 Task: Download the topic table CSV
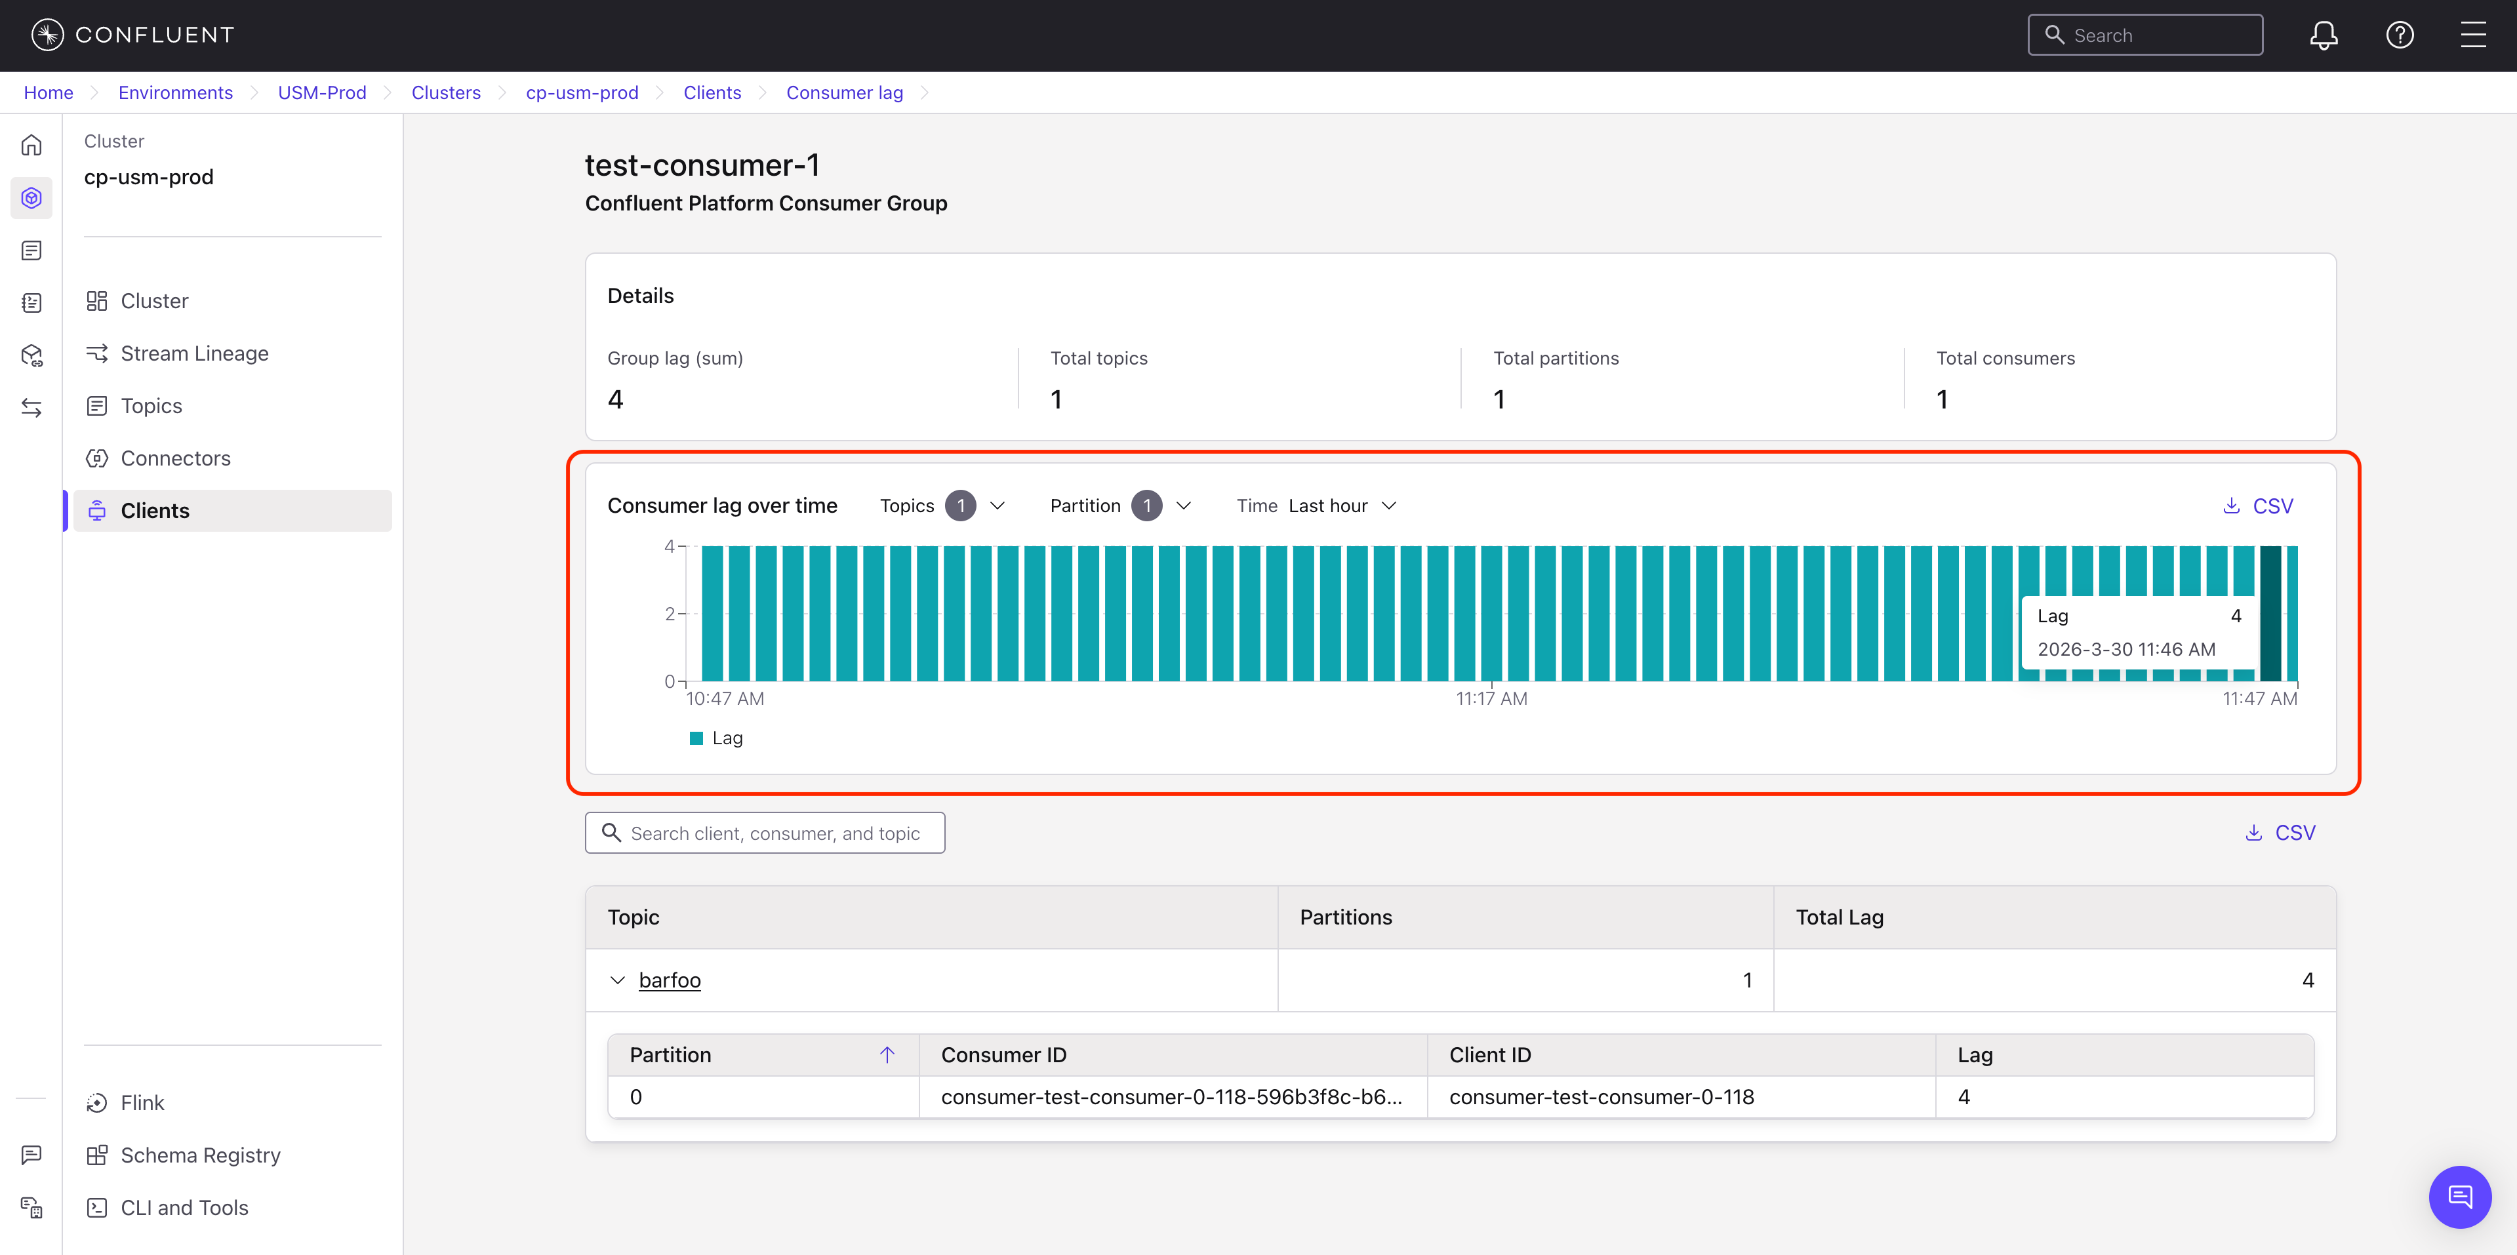(x=2282, y=832)
